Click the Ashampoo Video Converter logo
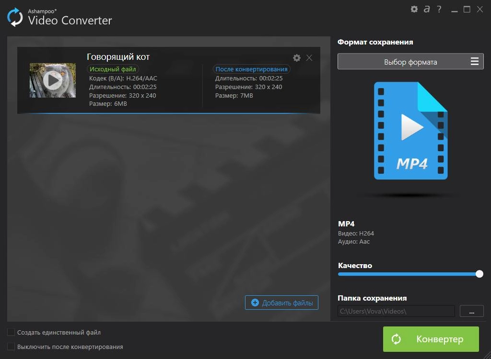The image size is (491, 359). pyautogui.click(x=15, y=17)
